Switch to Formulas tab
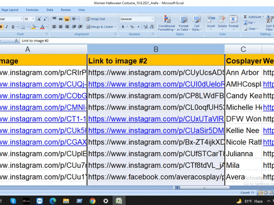Screen dimensions: 274x205 (x=32, y=10)
